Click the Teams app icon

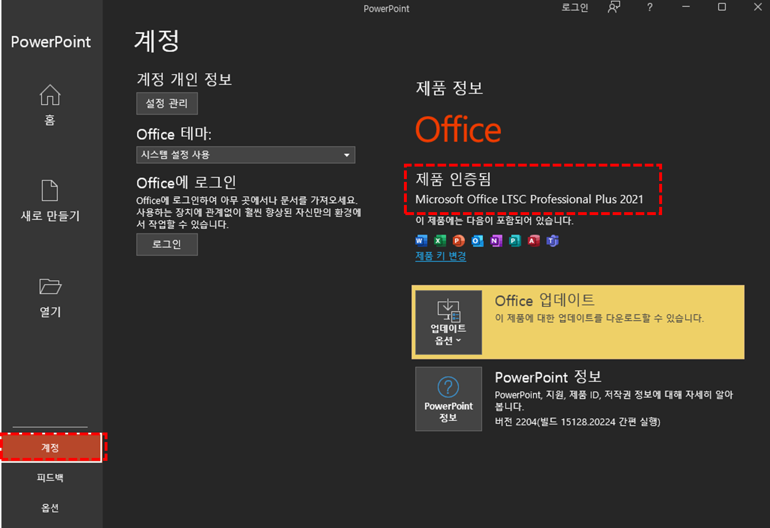pos(553,240)
